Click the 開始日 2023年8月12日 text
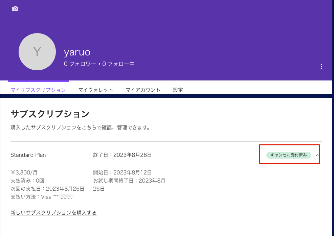334x236 pixels. pos(123,172)
